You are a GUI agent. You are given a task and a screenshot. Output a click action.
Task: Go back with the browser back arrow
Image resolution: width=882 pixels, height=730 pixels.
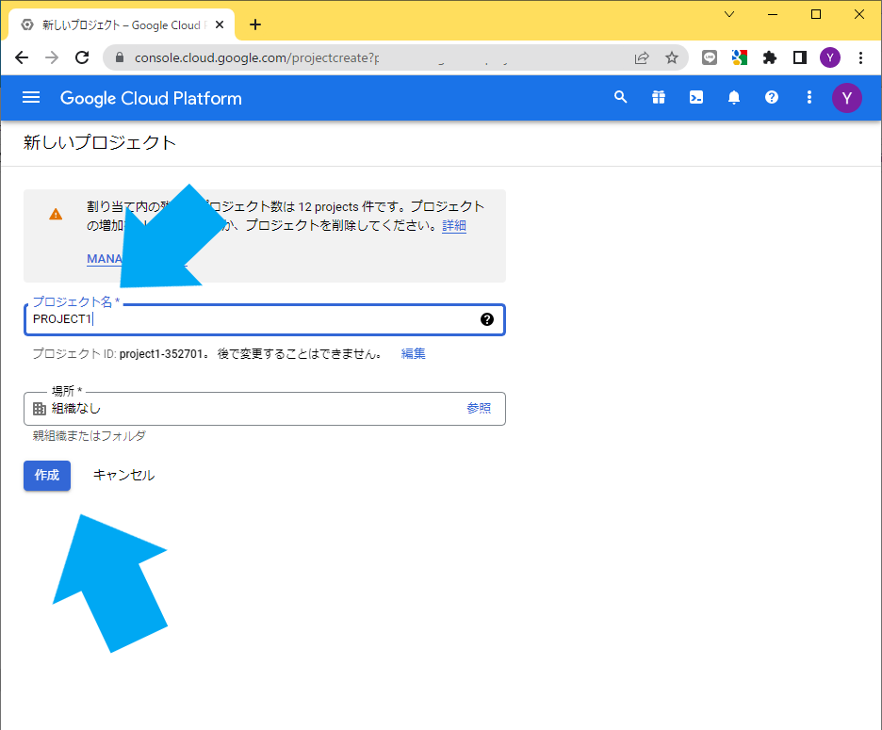pyautogui.click(x=22, y=57)
